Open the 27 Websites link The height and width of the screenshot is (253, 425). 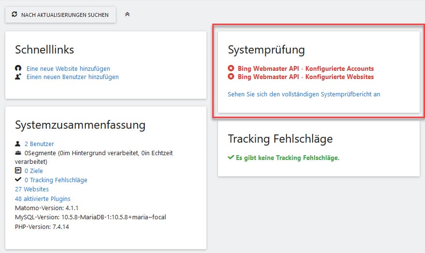pos(32,189)
